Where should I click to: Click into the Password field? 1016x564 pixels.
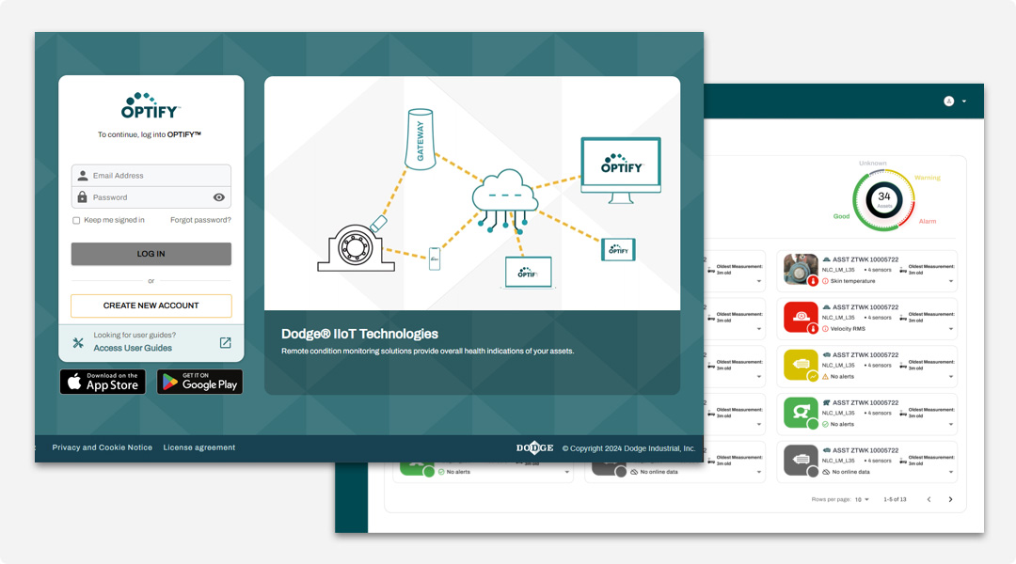coord(151,197)
